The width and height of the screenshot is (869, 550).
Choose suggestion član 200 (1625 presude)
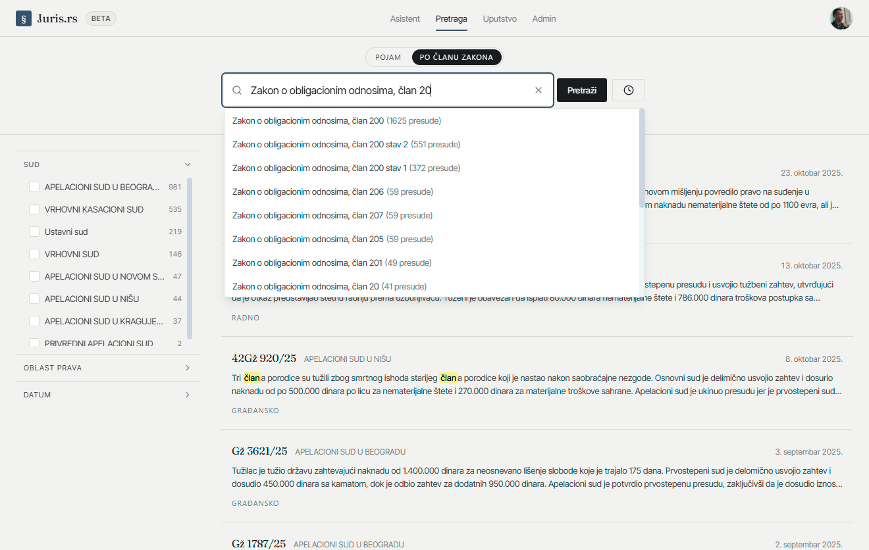(x=431, y=121)
